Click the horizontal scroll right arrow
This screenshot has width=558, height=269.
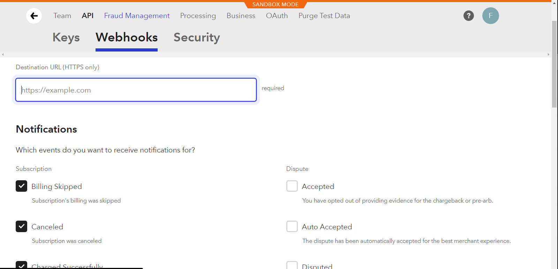pos(549,55)
